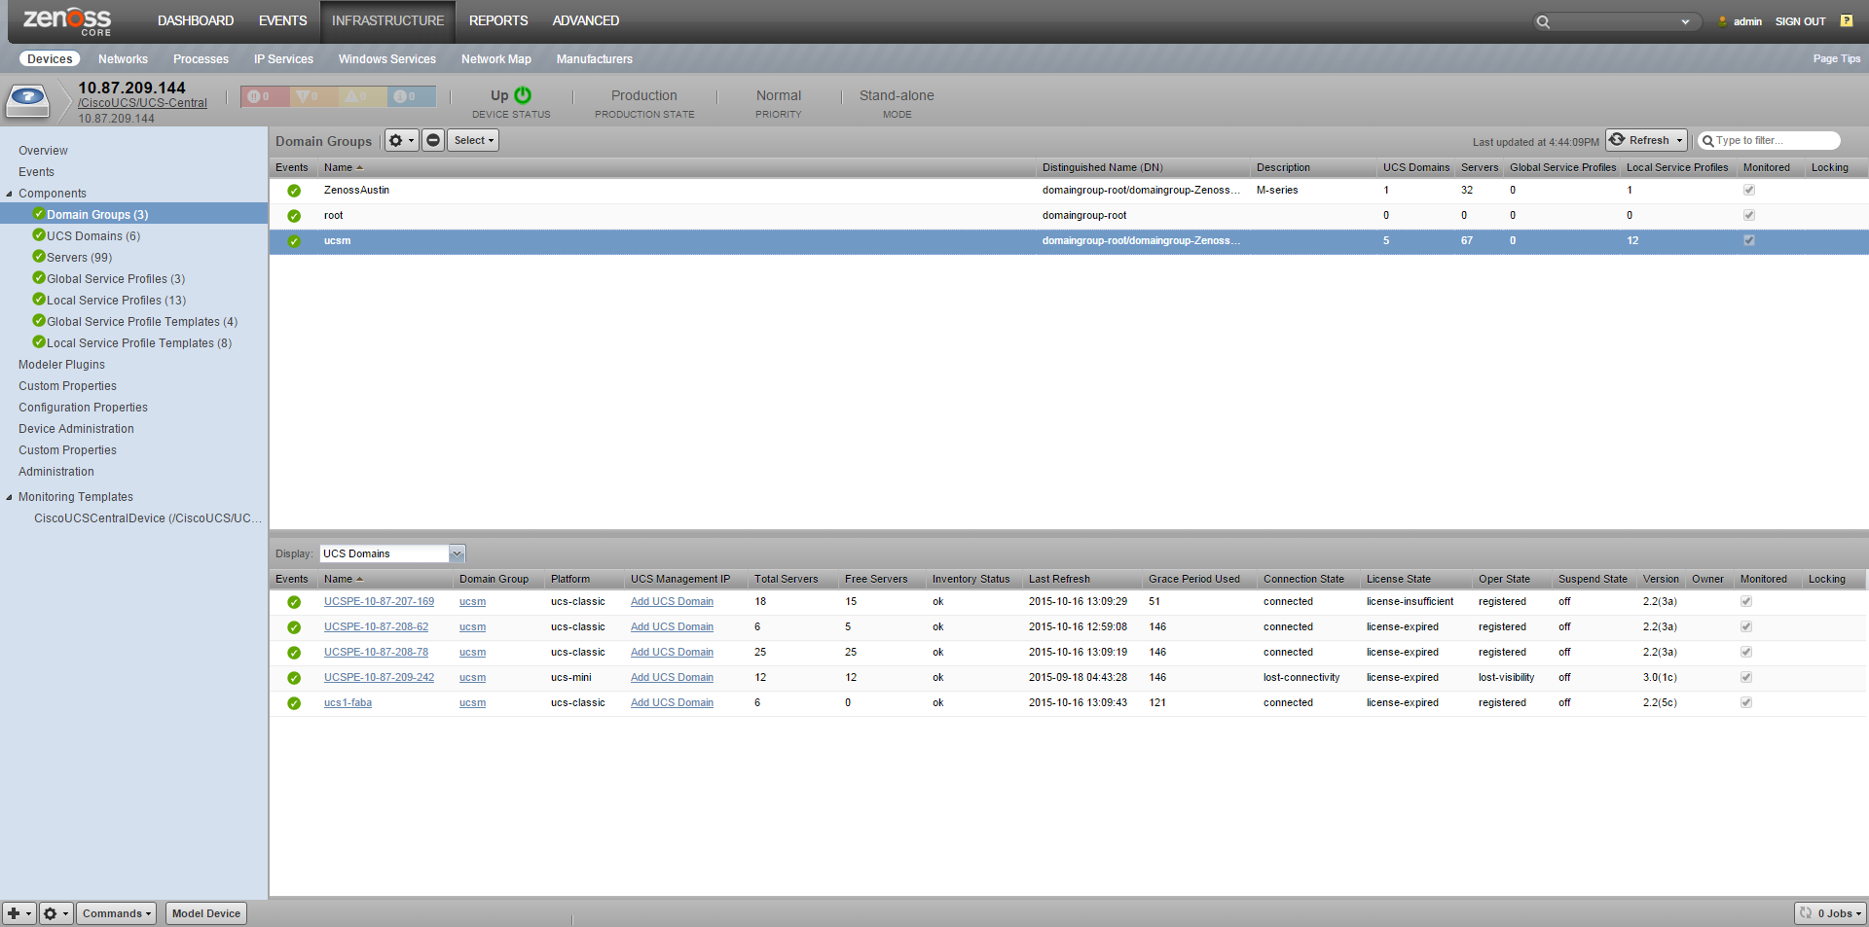Click the warning events yellow rainbow segment
The image size is (1869, 927).
pyautogui.click(x=362, y=96)
